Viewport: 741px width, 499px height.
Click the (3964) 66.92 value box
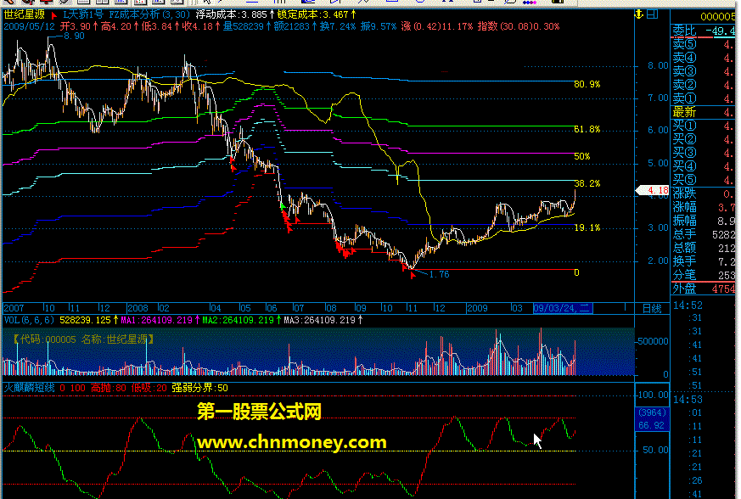point(652,419)
